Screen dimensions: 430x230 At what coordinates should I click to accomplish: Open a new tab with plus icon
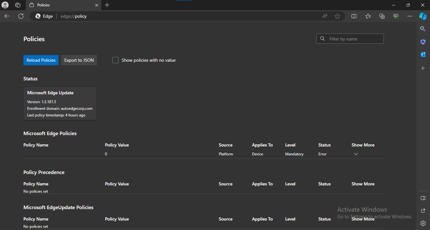click(x=107, y=5)
